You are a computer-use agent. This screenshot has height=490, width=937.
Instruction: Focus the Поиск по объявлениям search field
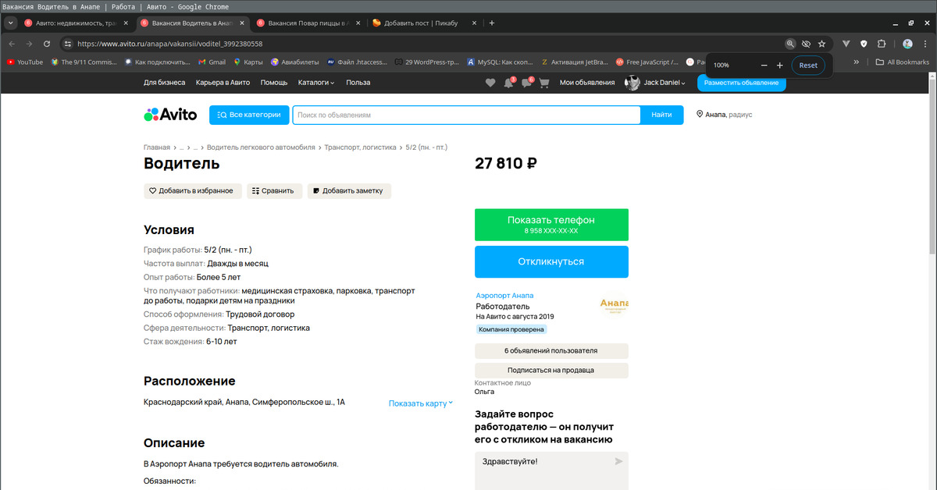[x=467, y=115]
